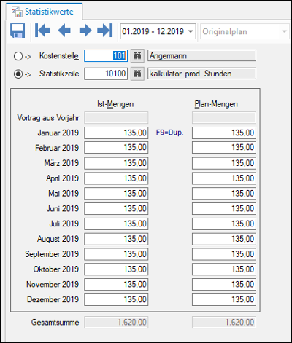Click Ist-Mengen field for August 2019
Screen dimensions: 292x343
point(116,239)
